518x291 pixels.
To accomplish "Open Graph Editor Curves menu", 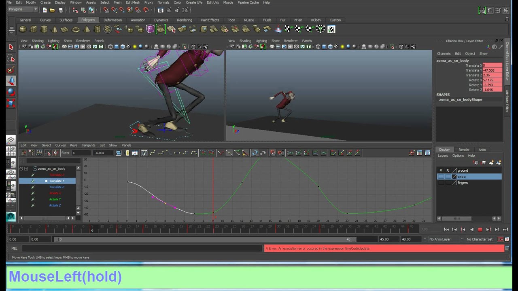I will (x=60, y=145).
